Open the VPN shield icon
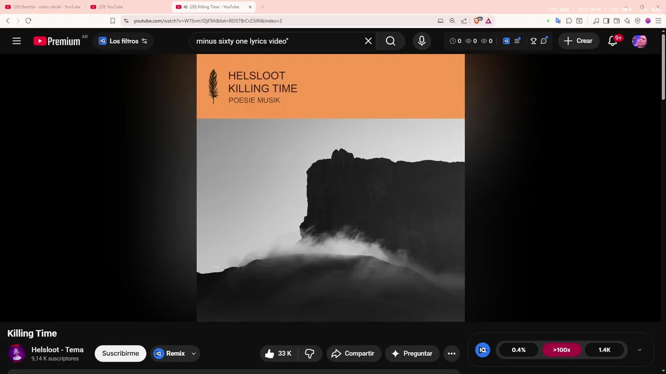The image size is (666, 374). coord(637,21)
